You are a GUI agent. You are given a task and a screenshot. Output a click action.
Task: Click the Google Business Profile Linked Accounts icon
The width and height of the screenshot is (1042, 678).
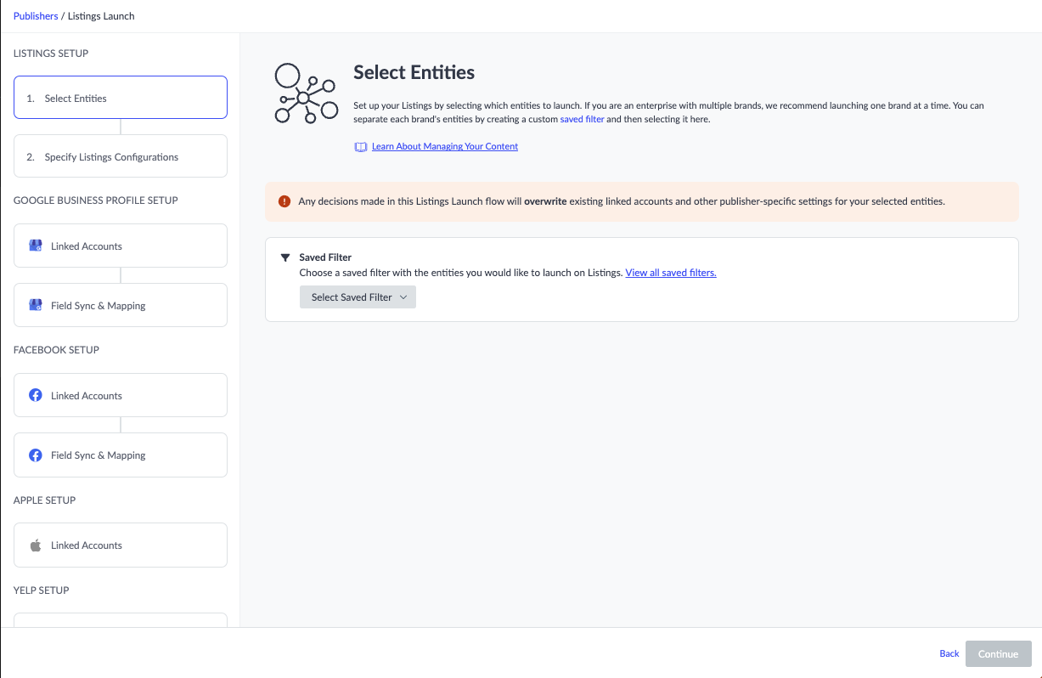[x=36, y=246]
